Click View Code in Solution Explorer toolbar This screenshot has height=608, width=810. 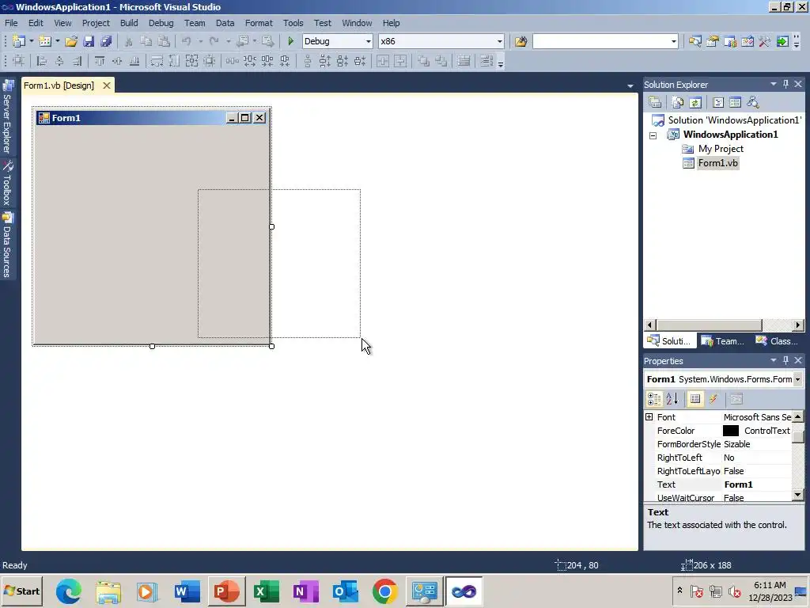click(x=718, y=102)
